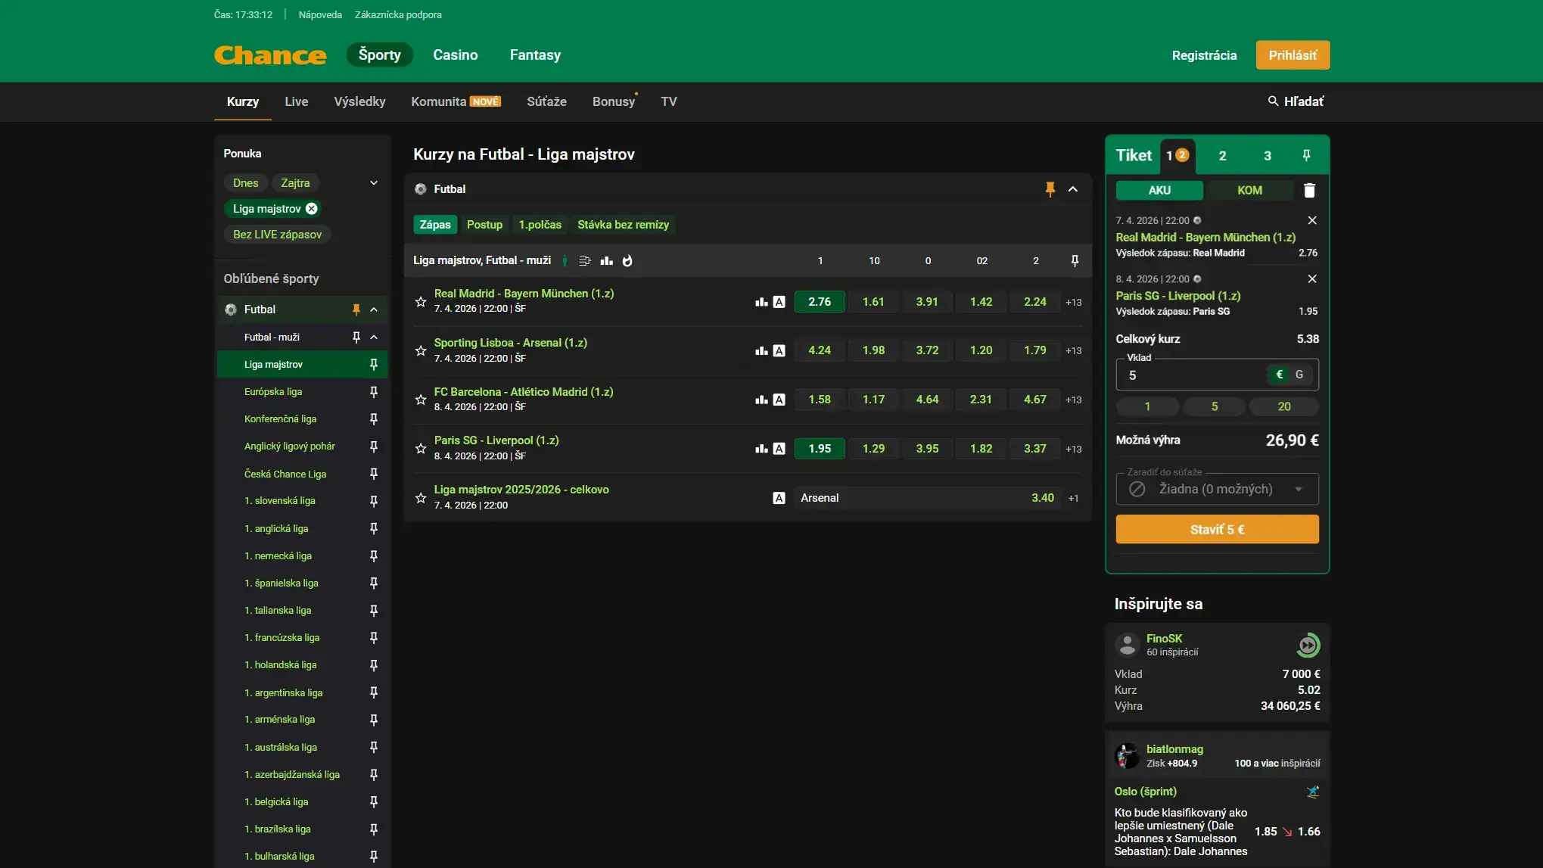This screenshot has height=868, width=1543.
Task: Favorite the Real Madrid - Bayern München match star
Action: (421, 302)
